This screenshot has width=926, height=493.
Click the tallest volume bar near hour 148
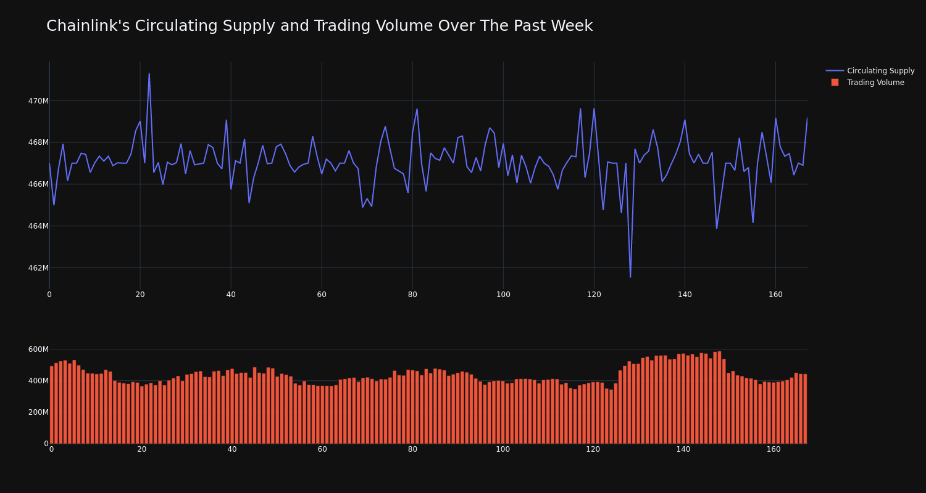720,397
